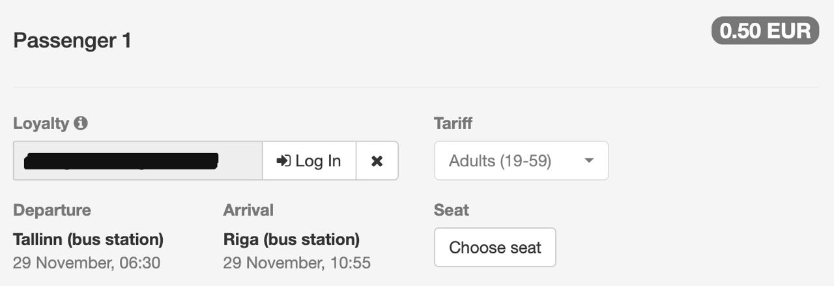Select Riga (bus station) text
834x286 pixels.
pos(291,240)
